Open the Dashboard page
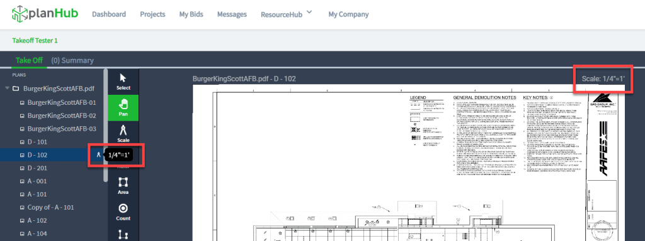This screenshot has height=241, width=645. tap(109, 14)
